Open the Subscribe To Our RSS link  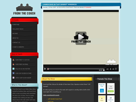22,60
